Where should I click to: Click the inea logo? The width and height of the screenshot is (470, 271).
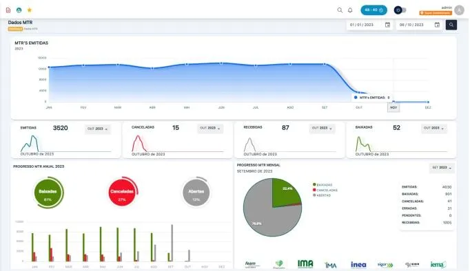(x=358, y=265)
